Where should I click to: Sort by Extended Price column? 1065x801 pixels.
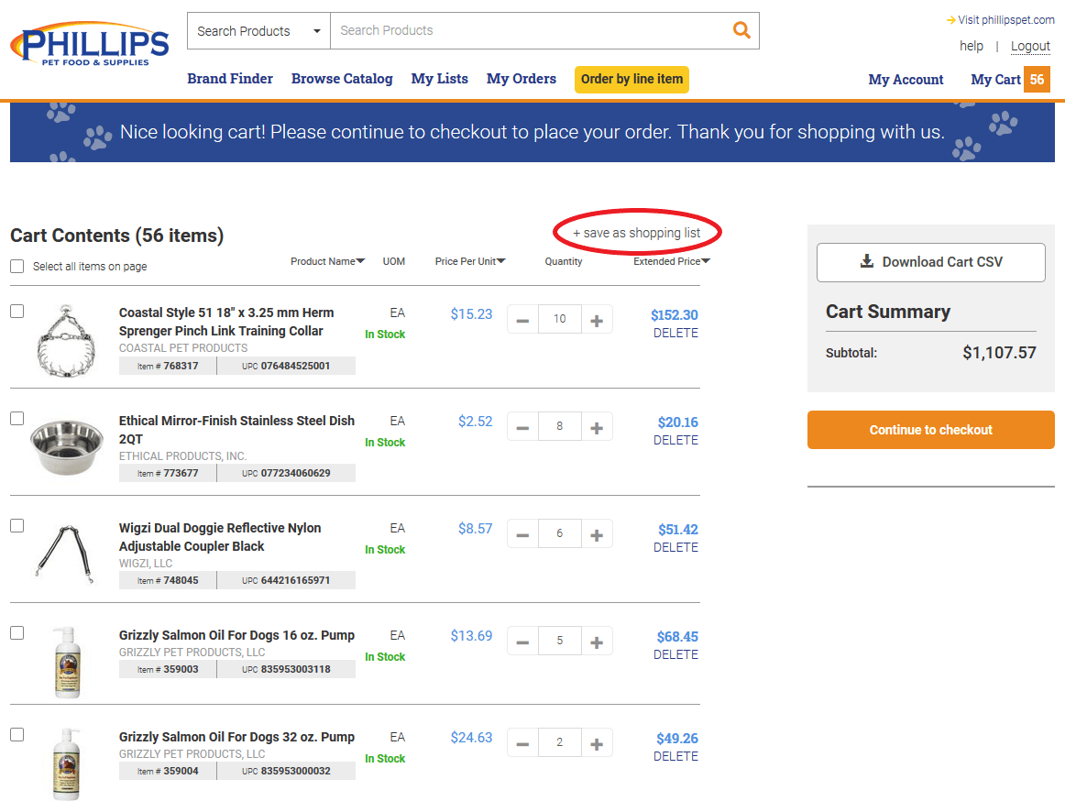tap(671, 261)
